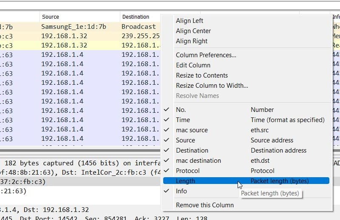
Task: Toggle mac destination (eth.dst) column visibility
Action: pos(198,161)
